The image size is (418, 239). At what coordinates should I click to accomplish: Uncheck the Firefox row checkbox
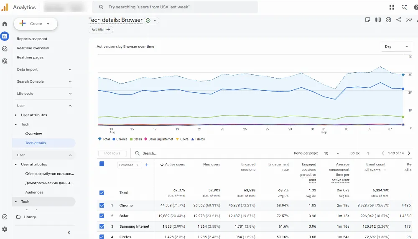pos(102,236)
